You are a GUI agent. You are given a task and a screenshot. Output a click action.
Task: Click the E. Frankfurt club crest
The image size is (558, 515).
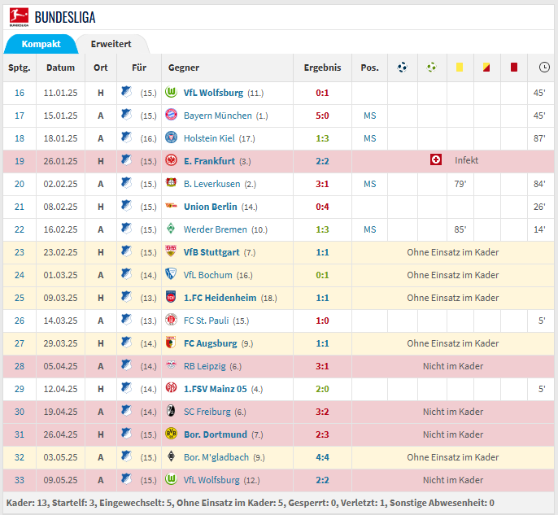171,161
